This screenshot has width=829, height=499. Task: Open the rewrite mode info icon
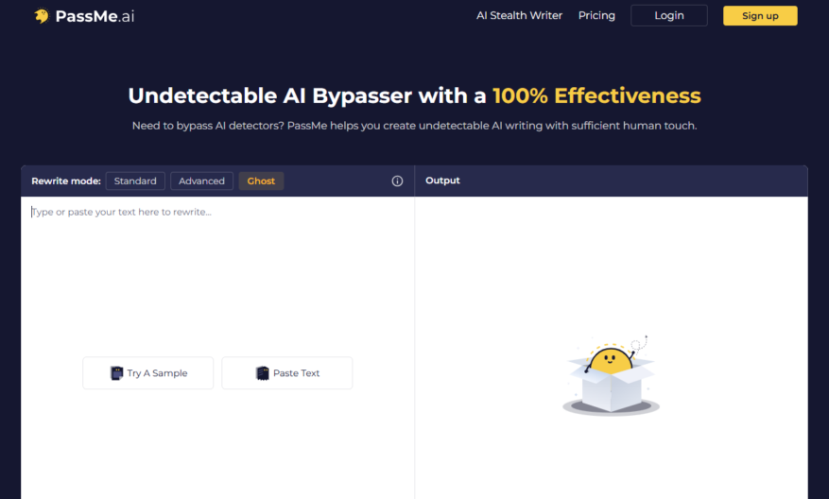tap(397, 181)
